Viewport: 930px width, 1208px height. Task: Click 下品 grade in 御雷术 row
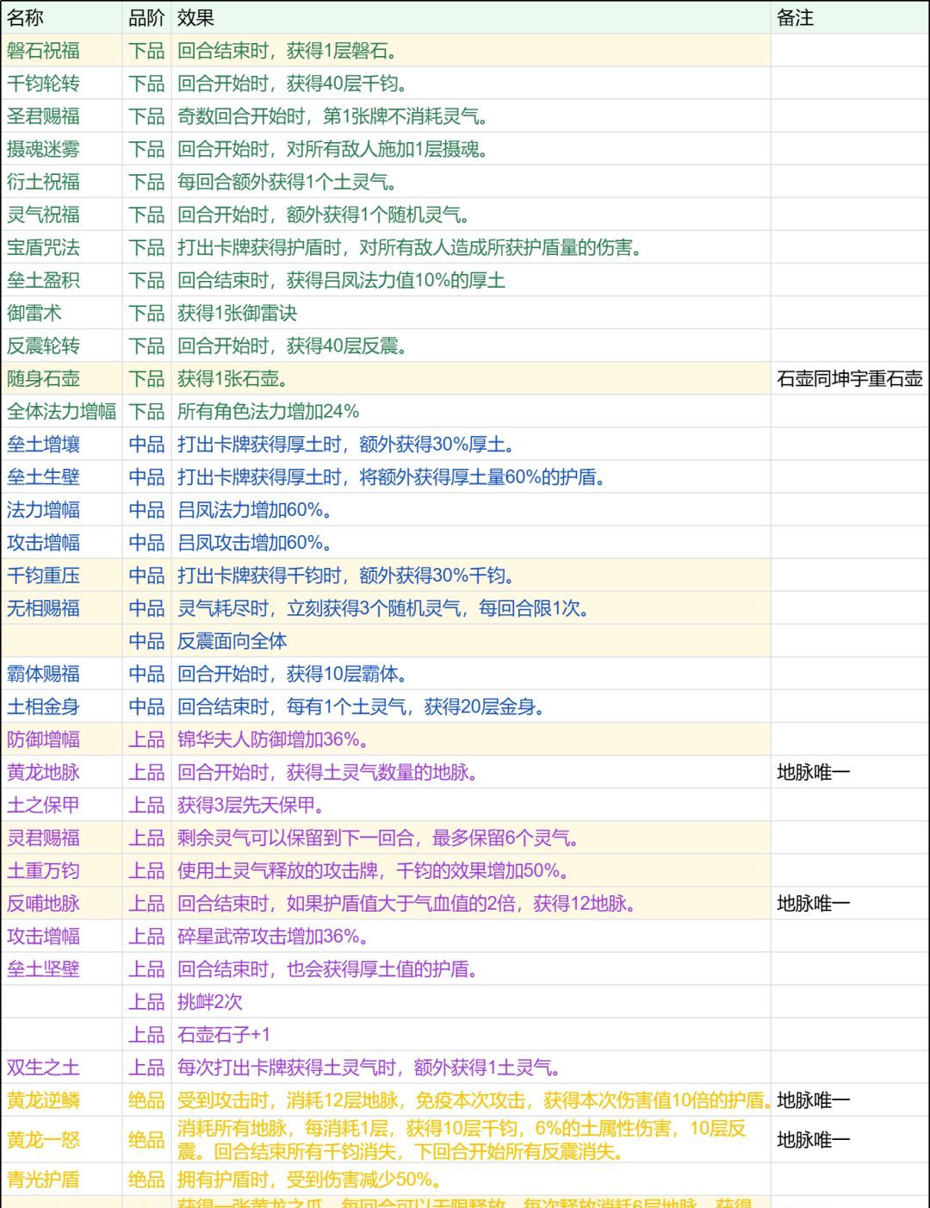pos(146,313)
